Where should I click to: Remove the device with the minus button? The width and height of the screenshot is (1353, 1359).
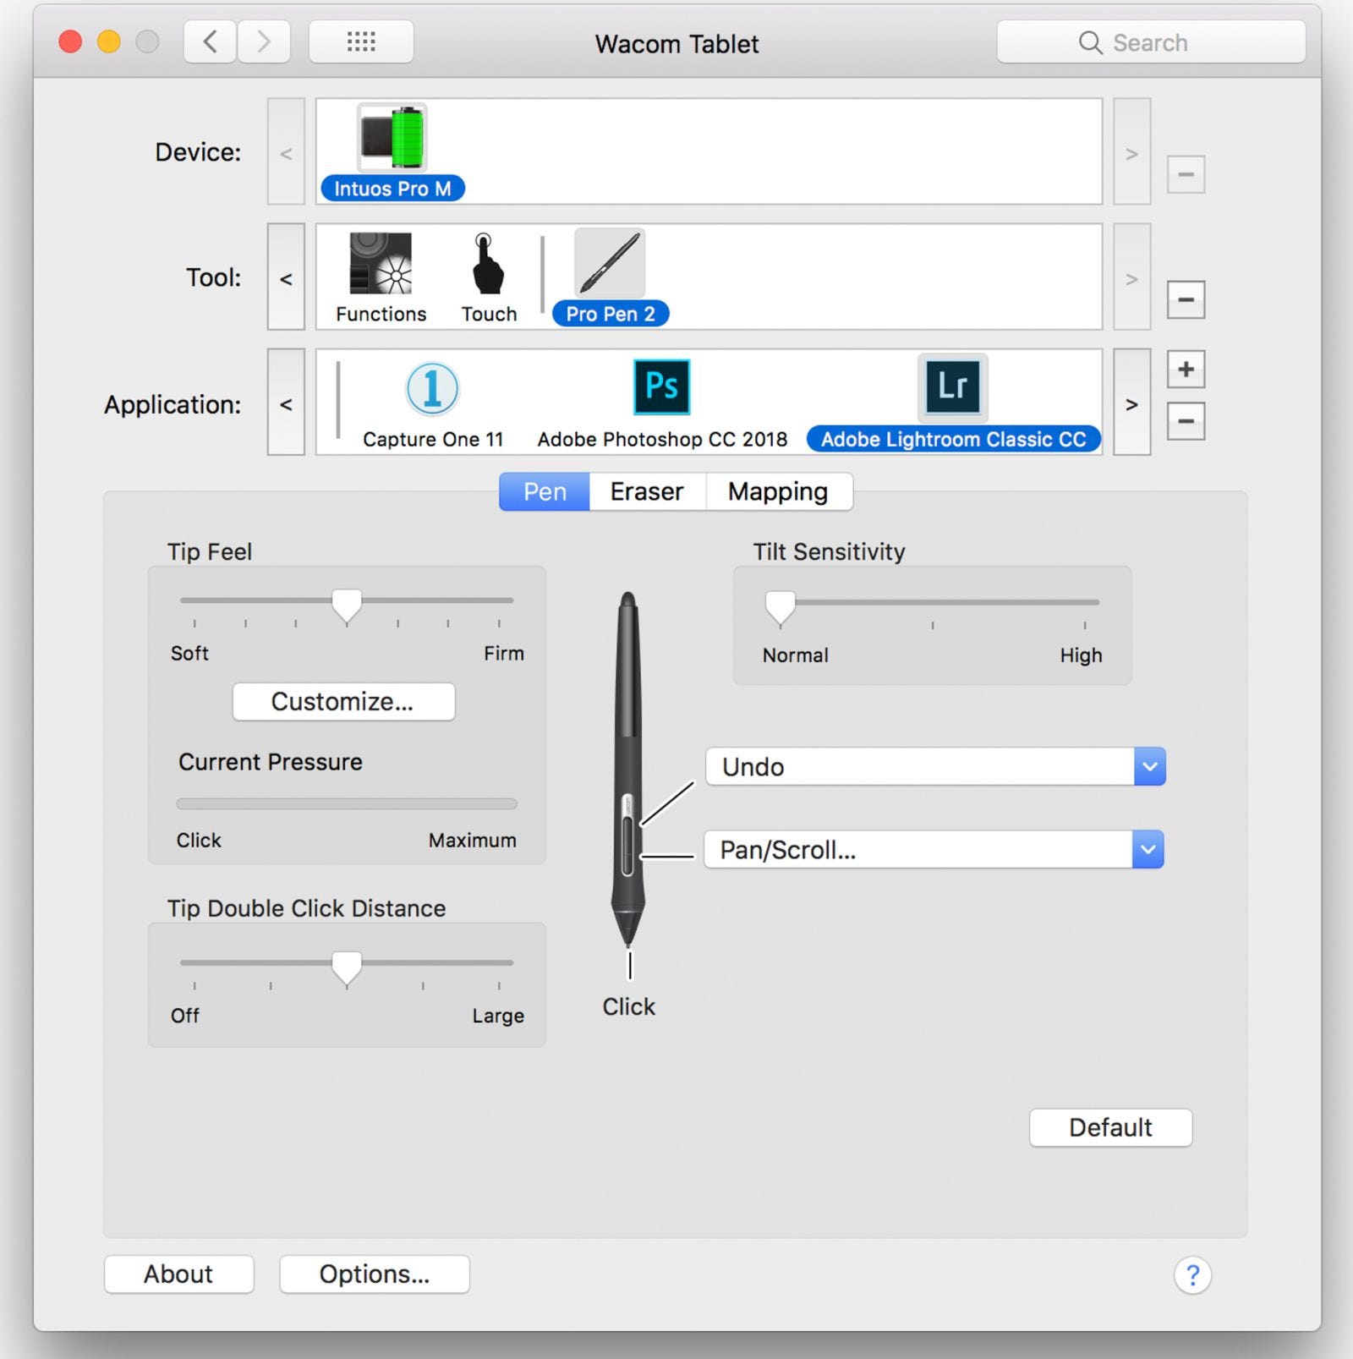(x=1186, y=174)
